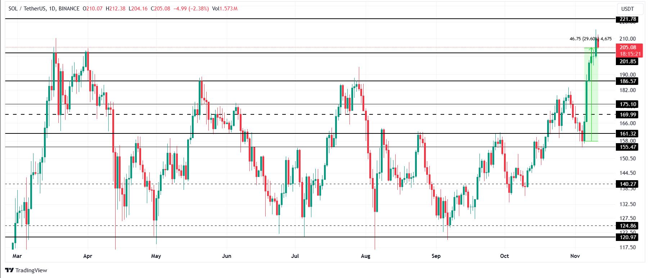Click the 117.50 price axis tick

pos(627,247)
